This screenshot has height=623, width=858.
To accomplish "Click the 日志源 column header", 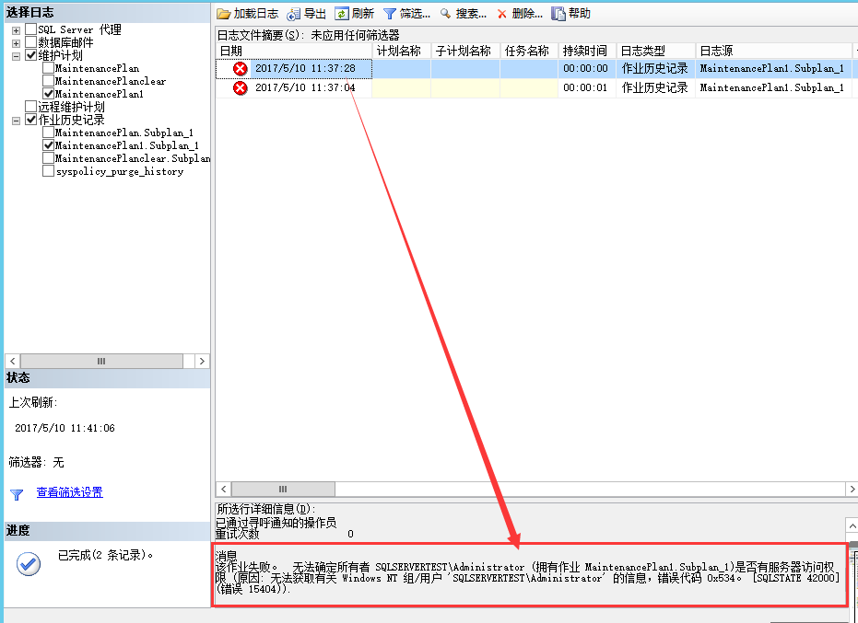I will pos(774,51).
